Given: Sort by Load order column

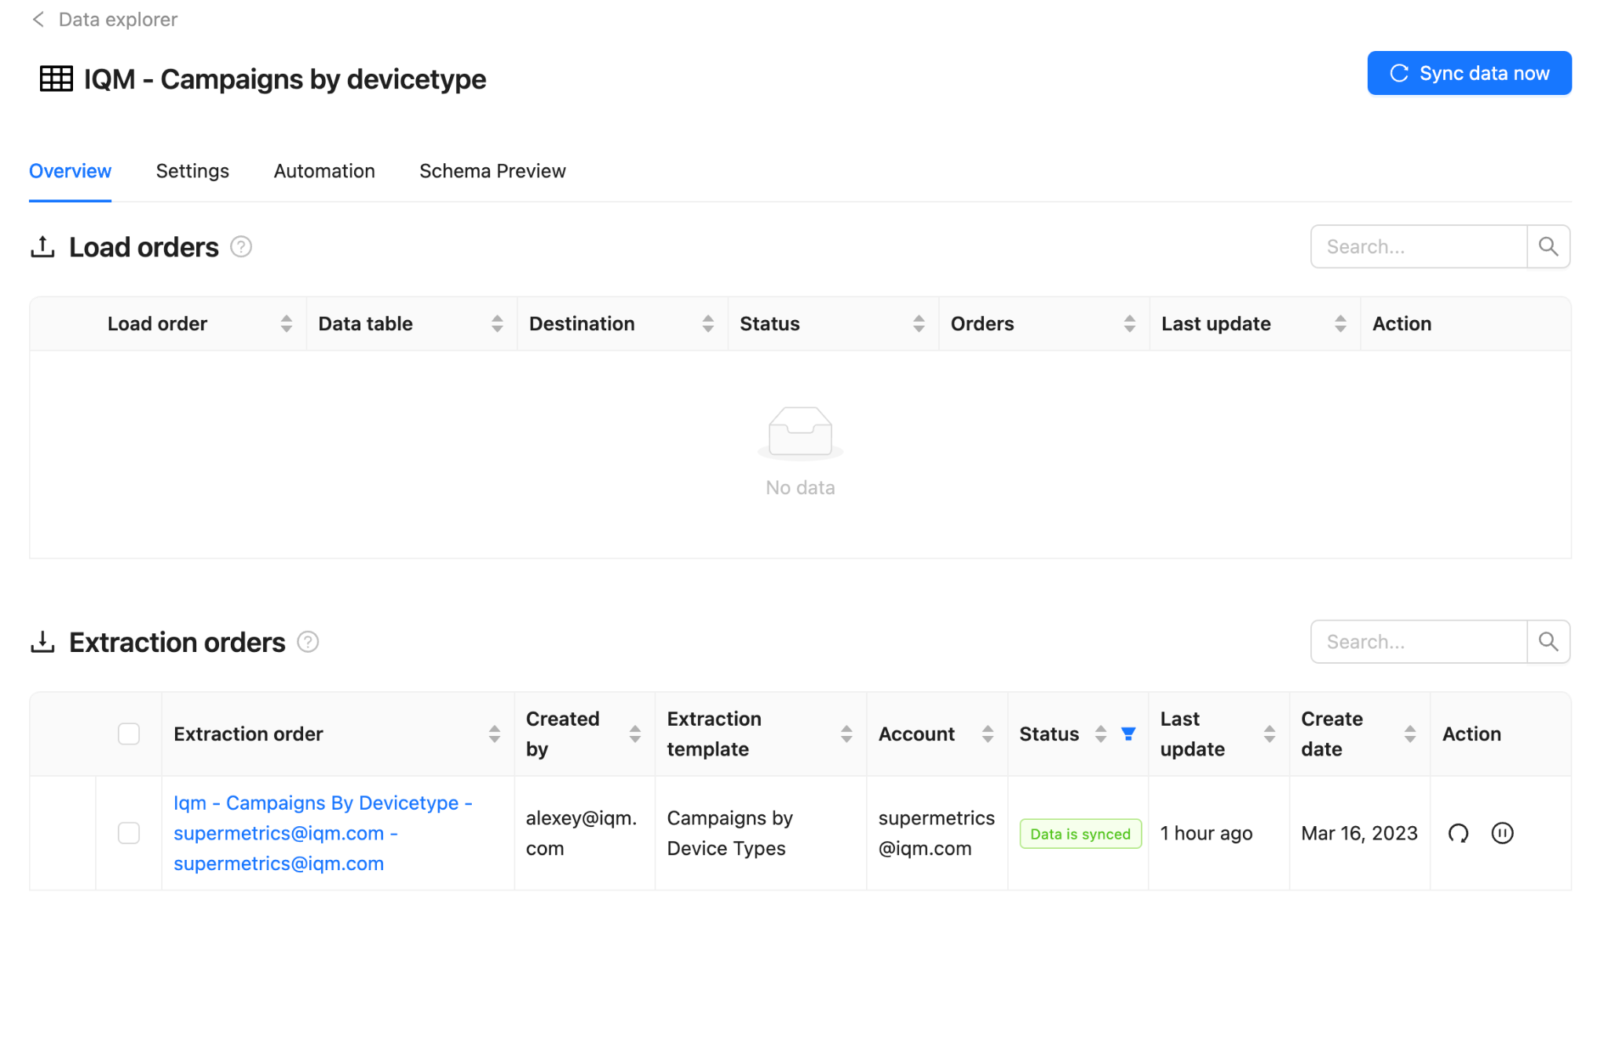Looking at the screenshot, I should click(286, 323).
